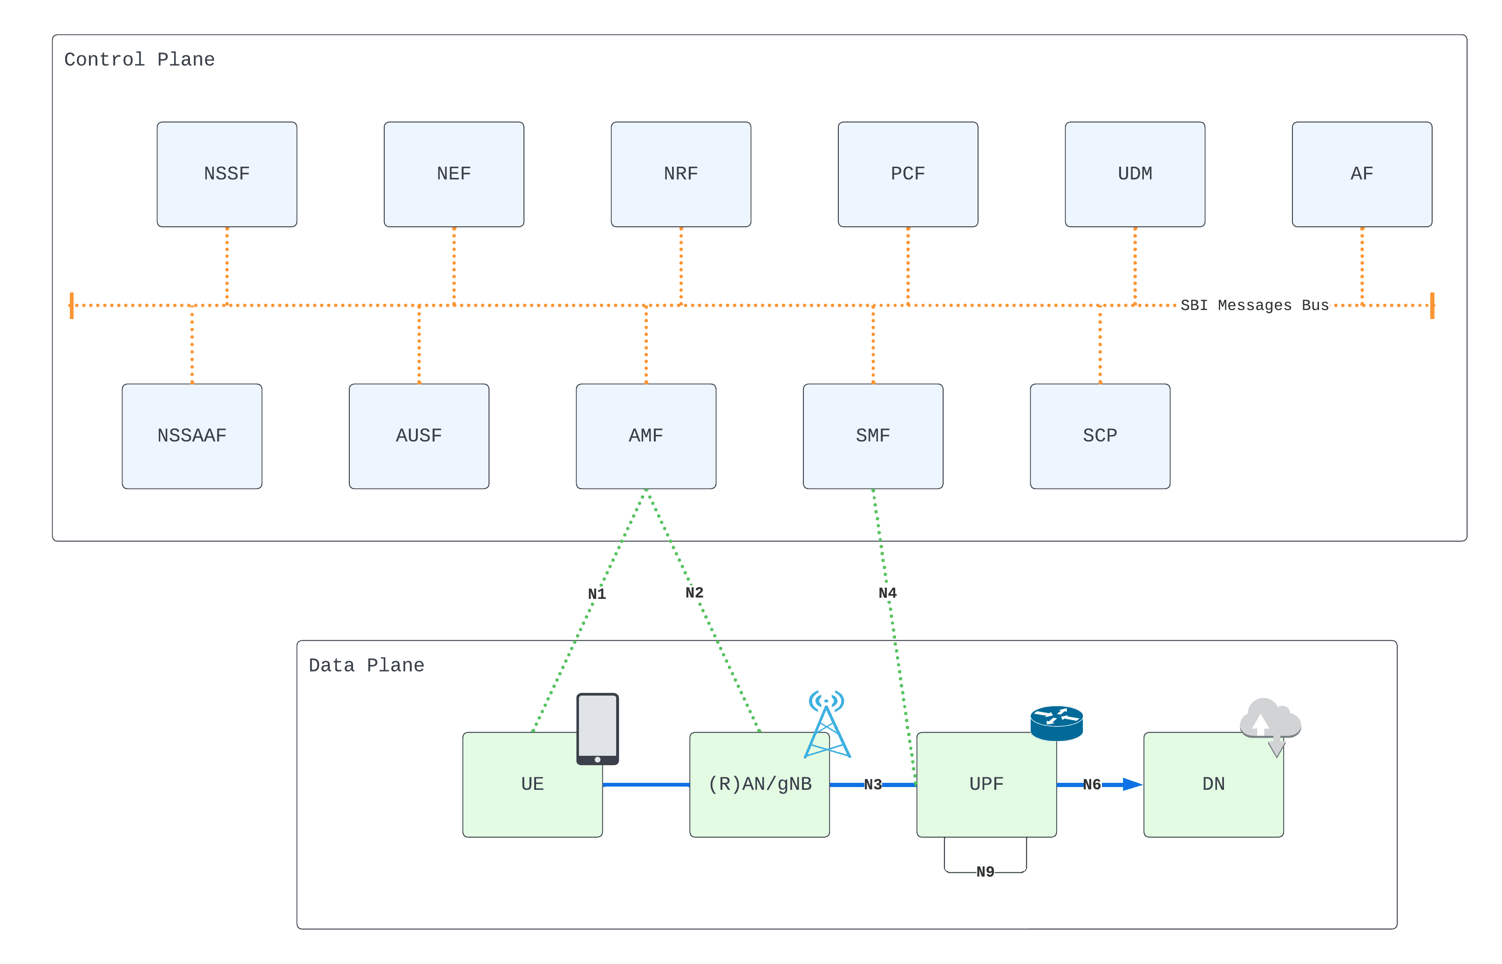Select the NRF box
The width and height of the screenshot is (1502, 964).
[680, 174]
